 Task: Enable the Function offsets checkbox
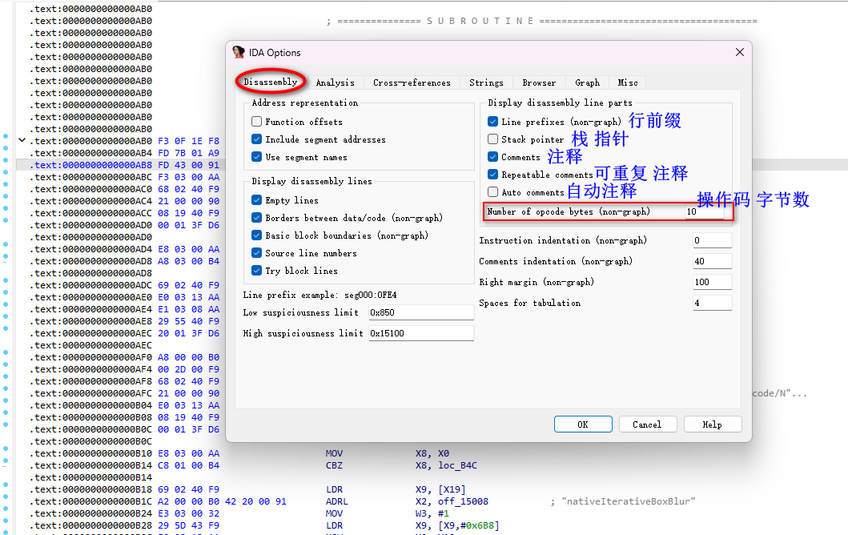click(x=256, y=122)
